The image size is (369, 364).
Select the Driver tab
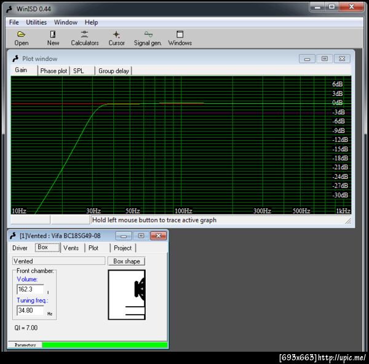20,248
